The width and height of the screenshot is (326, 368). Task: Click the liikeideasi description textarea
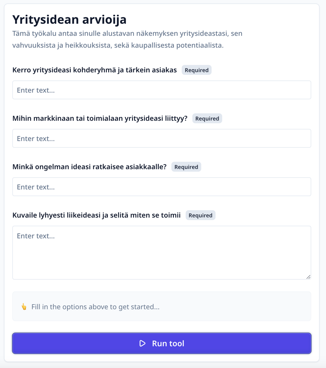[161, 252]
